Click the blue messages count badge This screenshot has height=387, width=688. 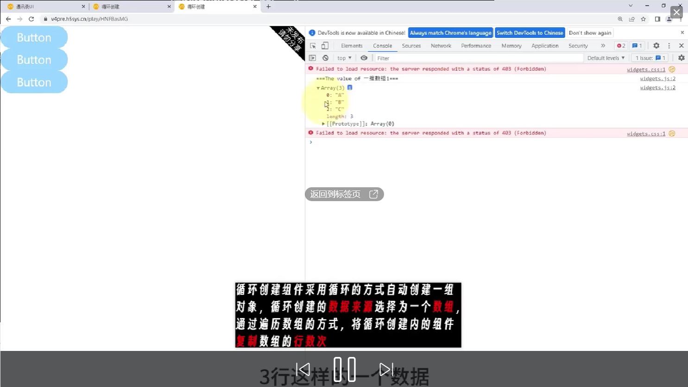[638, 46]
